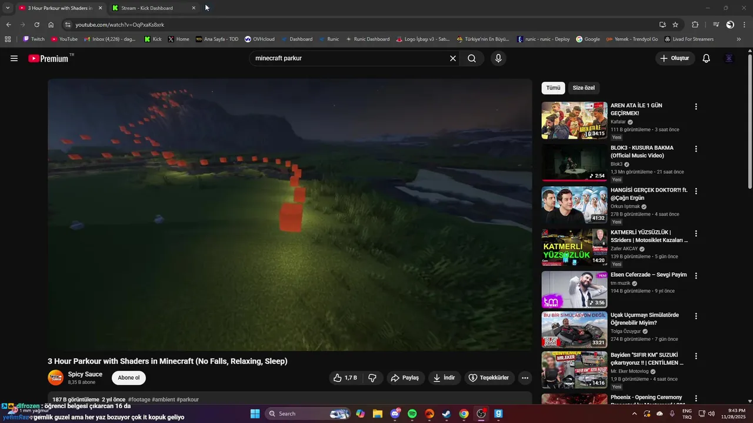The image size is (753, 423).
Task: Open the Twitch bookmark
Action: [34, 39]
